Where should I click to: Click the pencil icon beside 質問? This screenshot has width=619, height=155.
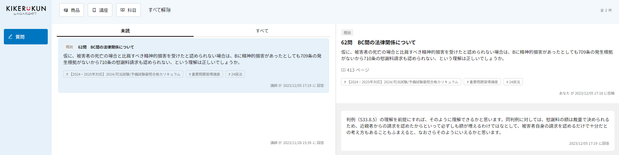tap(10, 37)
